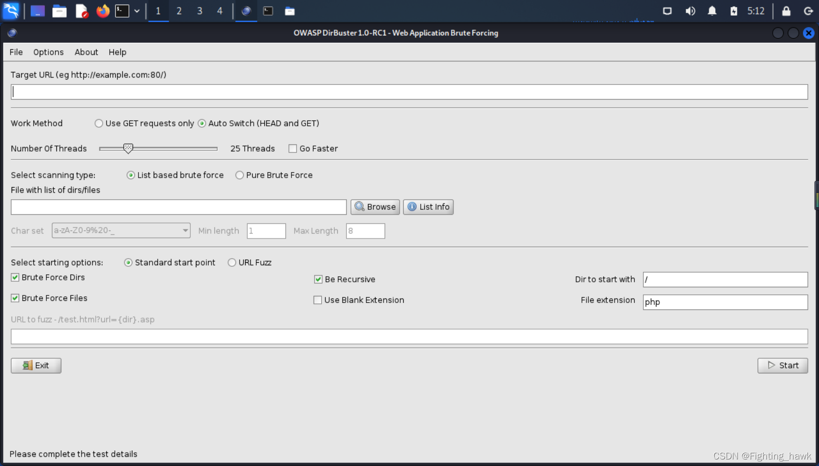The width and height of the screenshot is (819, 466).
Task: Click the List Info button
Action: click(x=428, y=207)
